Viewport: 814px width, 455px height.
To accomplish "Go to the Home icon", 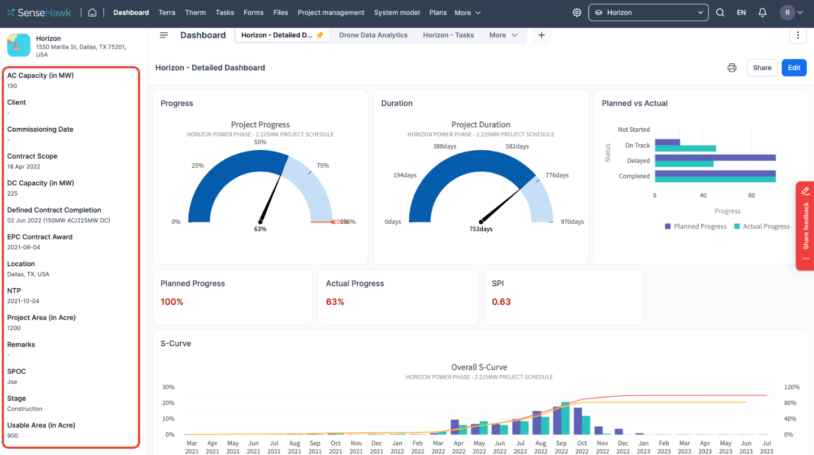I will coord(92,12).
